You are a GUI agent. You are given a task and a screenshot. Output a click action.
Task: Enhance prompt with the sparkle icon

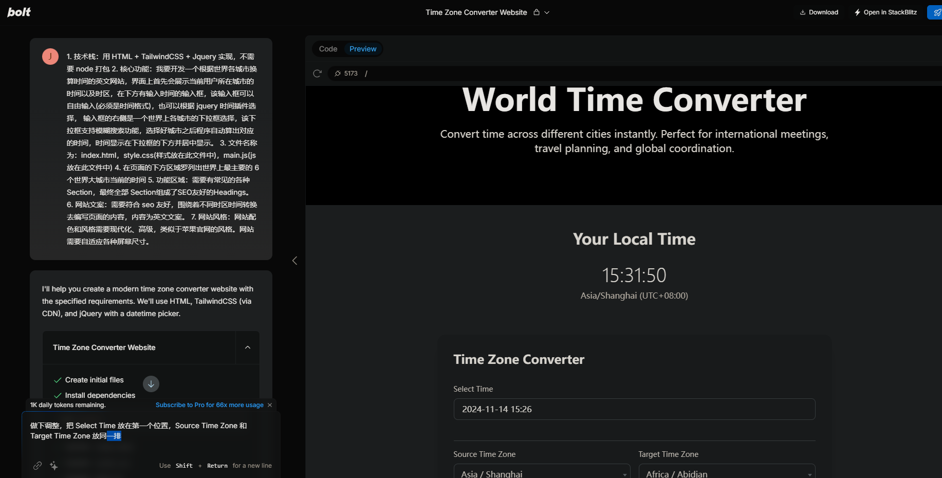54,466
